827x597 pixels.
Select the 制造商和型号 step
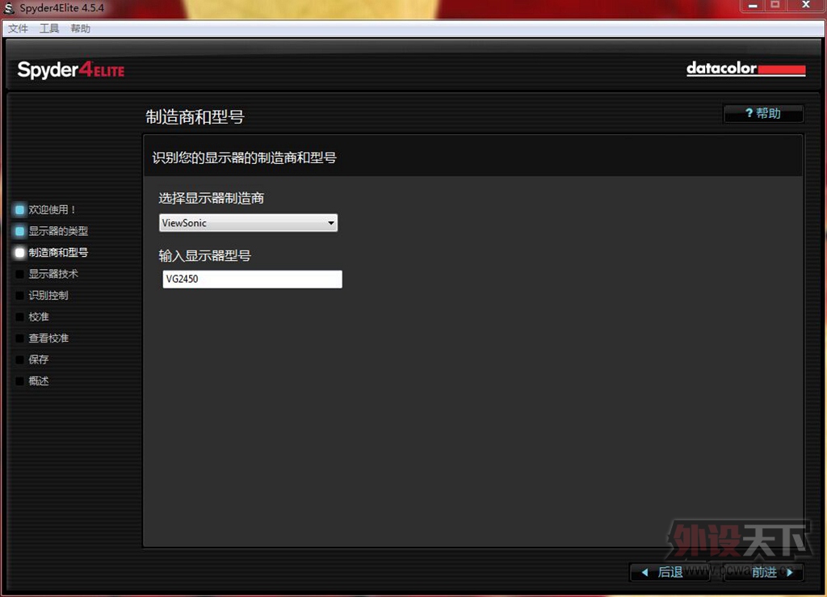coord(52,253)
